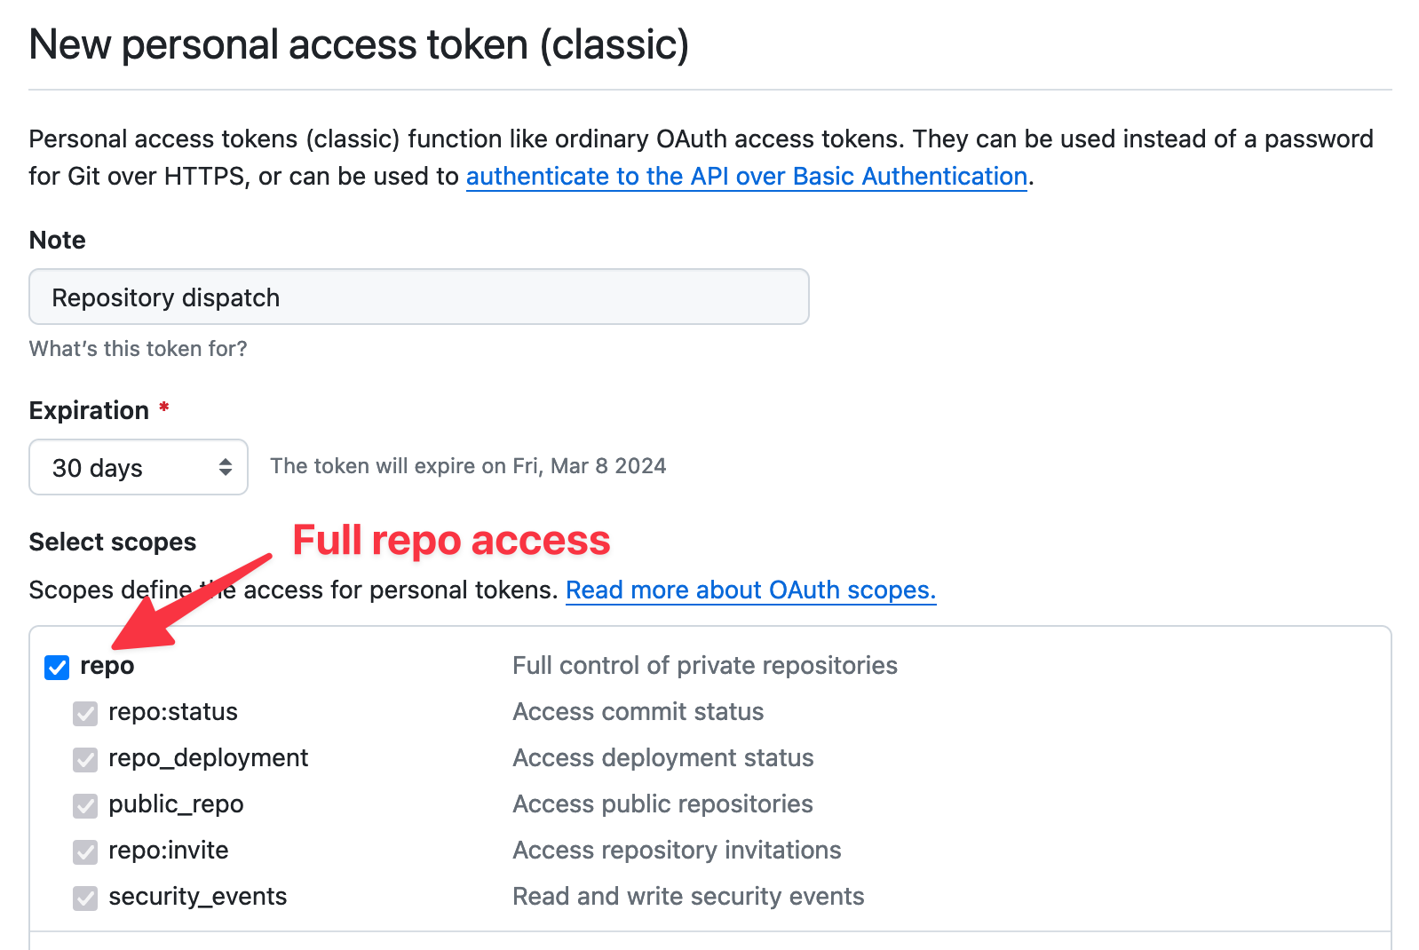Toggle the repo:status checkbox
Screen dimensions: 1419x950
85,713
